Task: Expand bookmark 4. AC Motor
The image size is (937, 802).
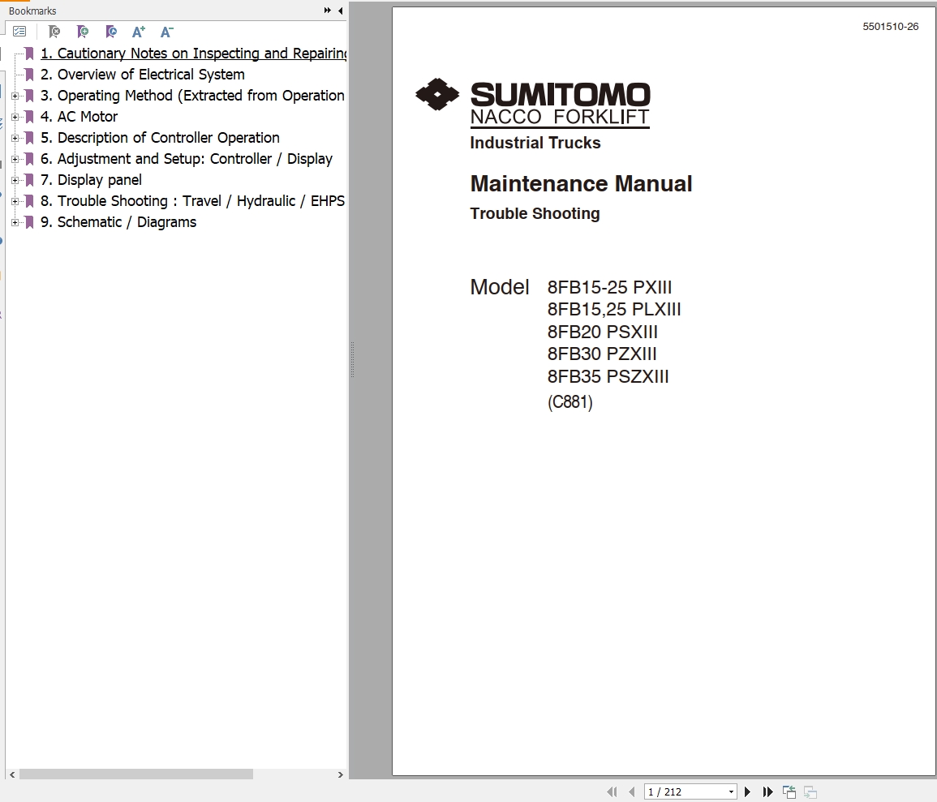Action: coord(15,117)
